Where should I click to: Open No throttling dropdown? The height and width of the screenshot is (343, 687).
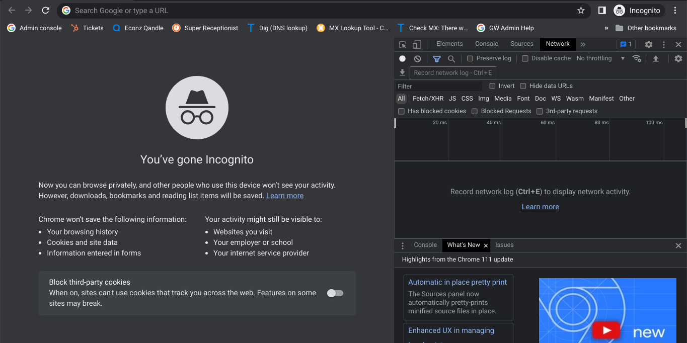point(600,58)
